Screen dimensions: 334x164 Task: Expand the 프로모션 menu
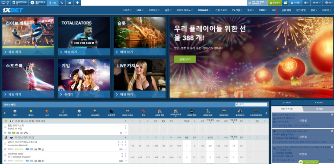(x=154, y=10)
